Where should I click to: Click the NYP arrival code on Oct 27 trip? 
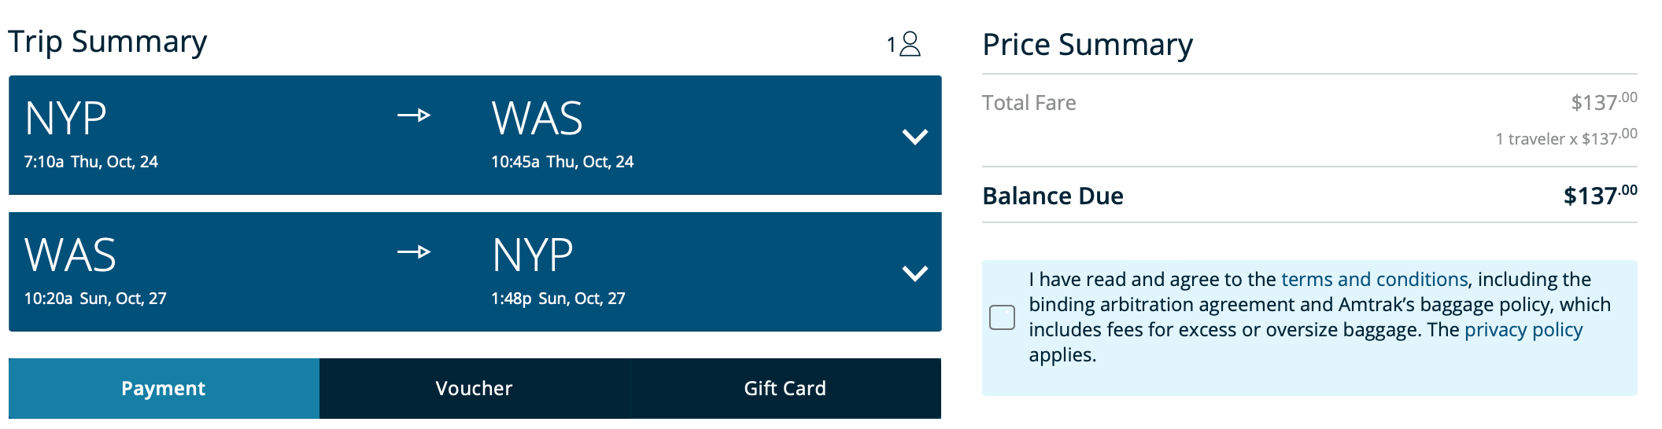click(x=533, y=255)
